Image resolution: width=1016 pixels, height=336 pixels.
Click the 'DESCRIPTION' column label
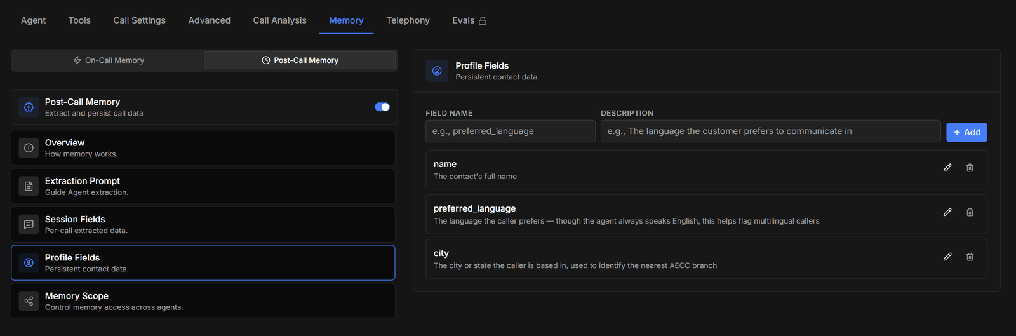click(x=627, y=113)
